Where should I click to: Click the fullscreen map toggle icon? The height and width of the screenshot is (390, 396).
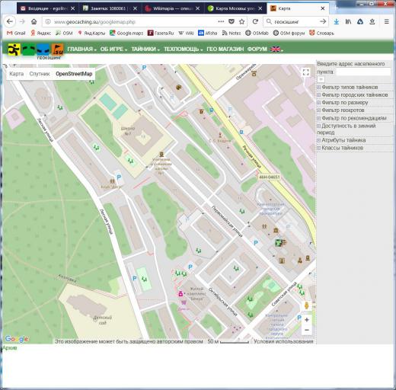point(306,72)
